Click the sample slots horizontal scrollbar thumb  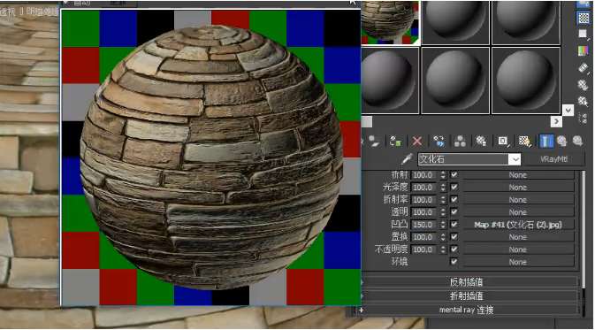(367, 121)
